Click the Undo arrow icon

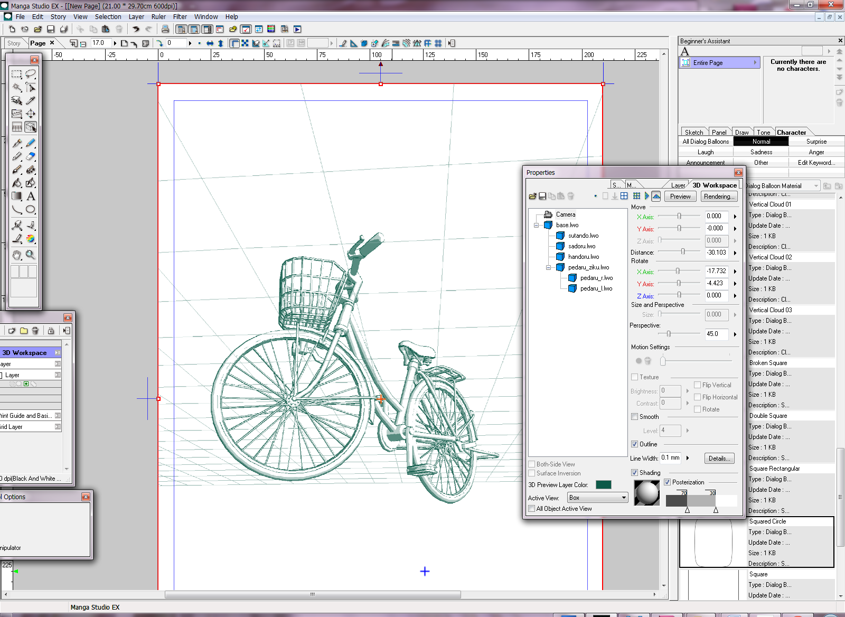(136, 29)
